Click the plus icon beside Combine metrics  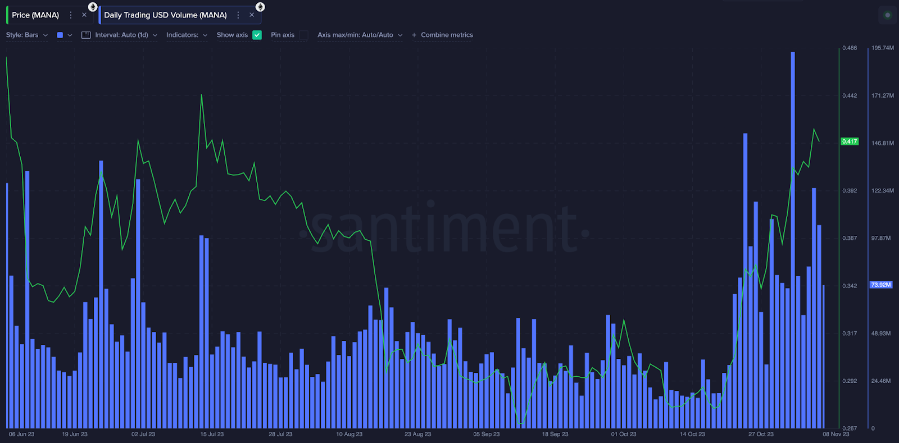pyautogui.click(x=414, y=35)
